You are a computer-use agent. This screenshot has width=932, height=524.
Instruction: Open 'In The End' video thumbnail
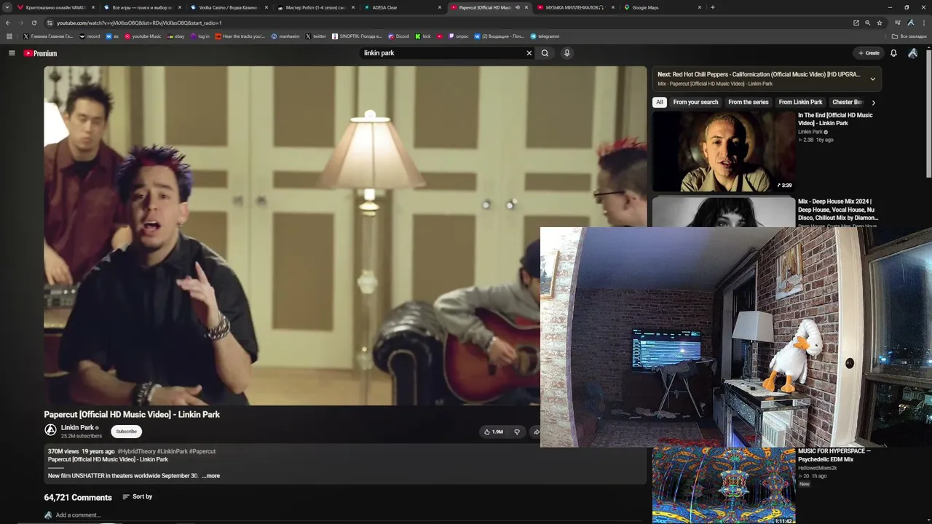[x=724, y=151]
